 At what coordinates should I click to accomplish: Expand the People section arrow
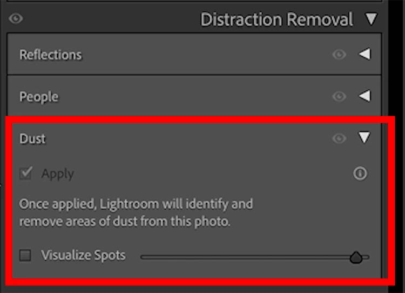365,96
